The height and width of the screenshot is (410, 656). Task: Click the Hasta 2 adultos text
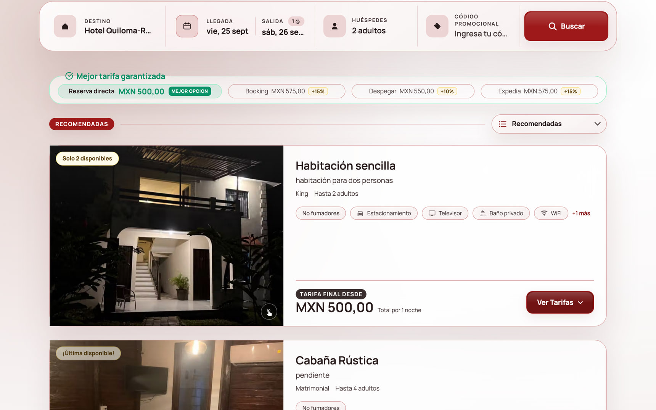point(336,194)
